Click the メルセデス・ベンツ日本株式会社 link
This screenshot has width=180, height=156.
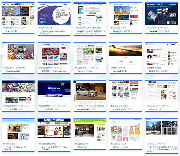89,106
